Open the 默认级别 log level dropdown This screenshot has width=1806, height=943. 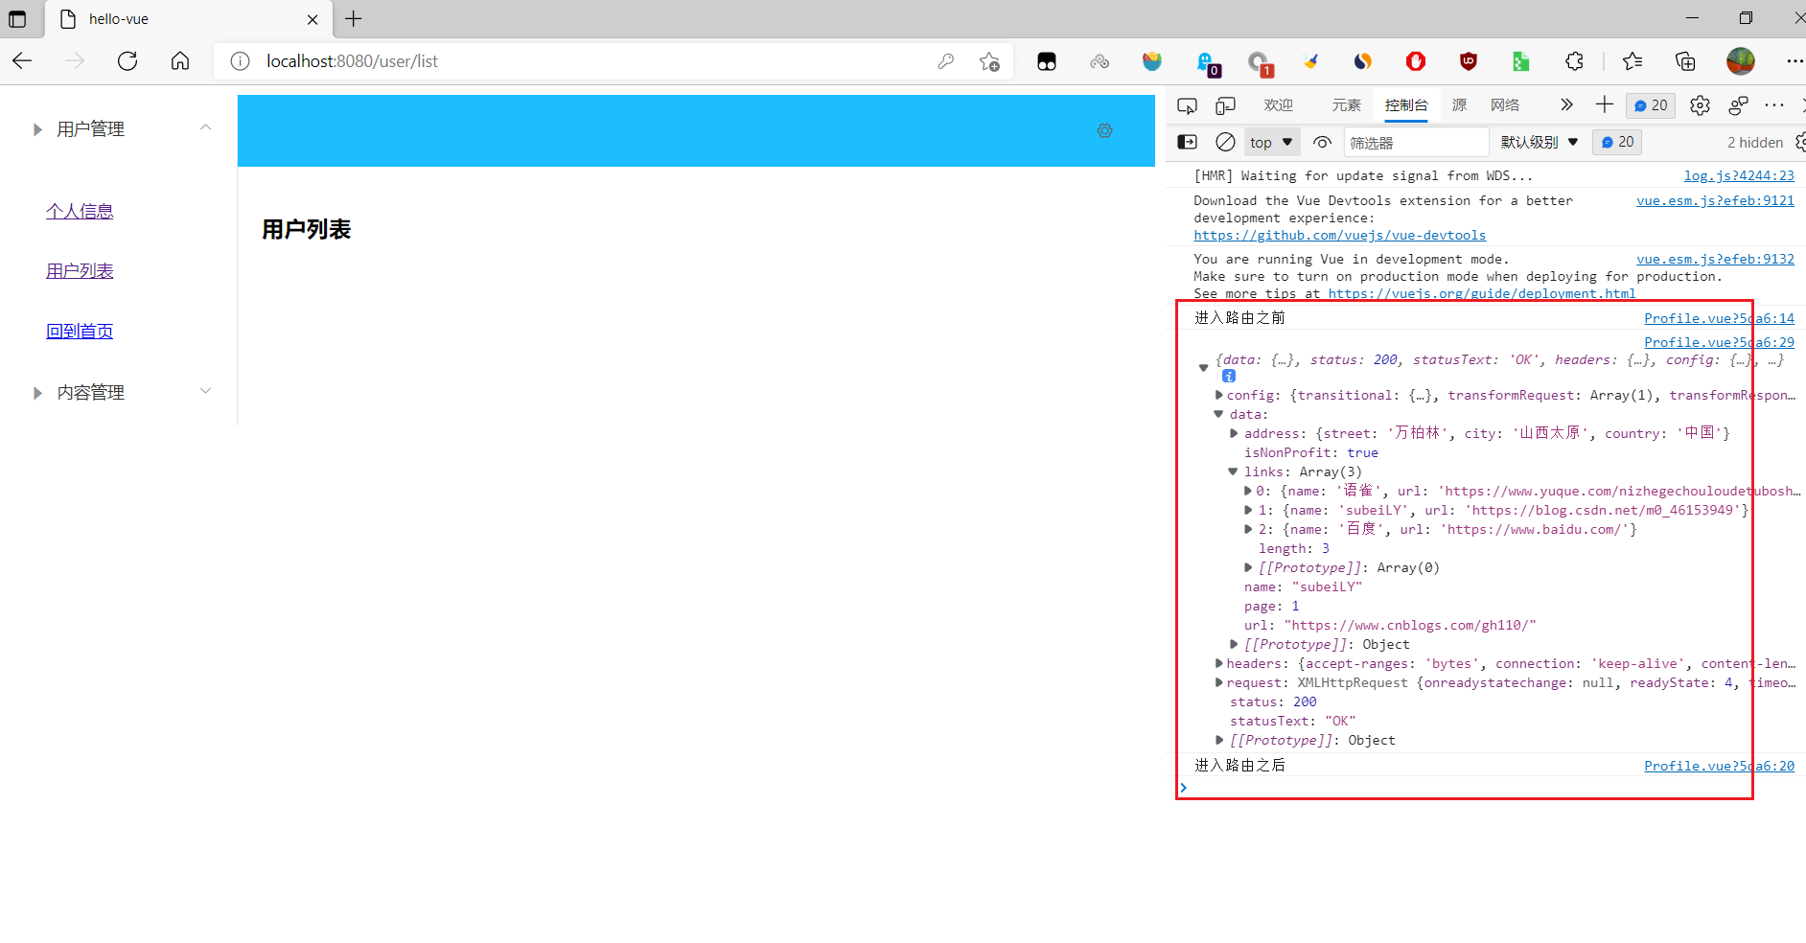1539,142
